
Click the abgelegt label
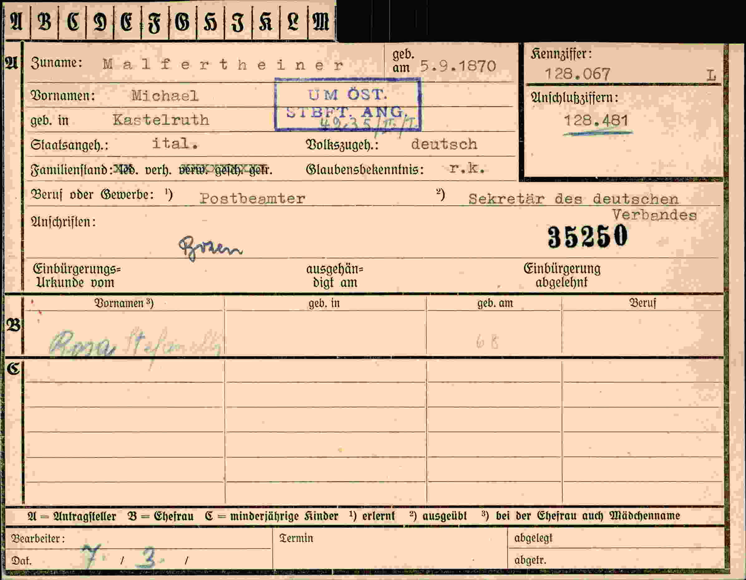pos(533,538)
